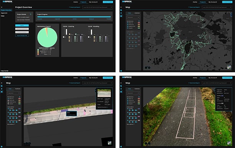The height and width of the screenshot is (148, 235).
Task: Switch basemap using thumbnail icon on city network map
Action: pos(229,67)
